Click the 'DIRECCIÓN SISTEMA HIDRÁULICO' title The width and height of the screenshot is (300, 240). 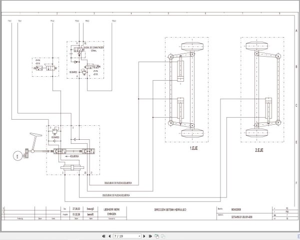coord(170,210)
